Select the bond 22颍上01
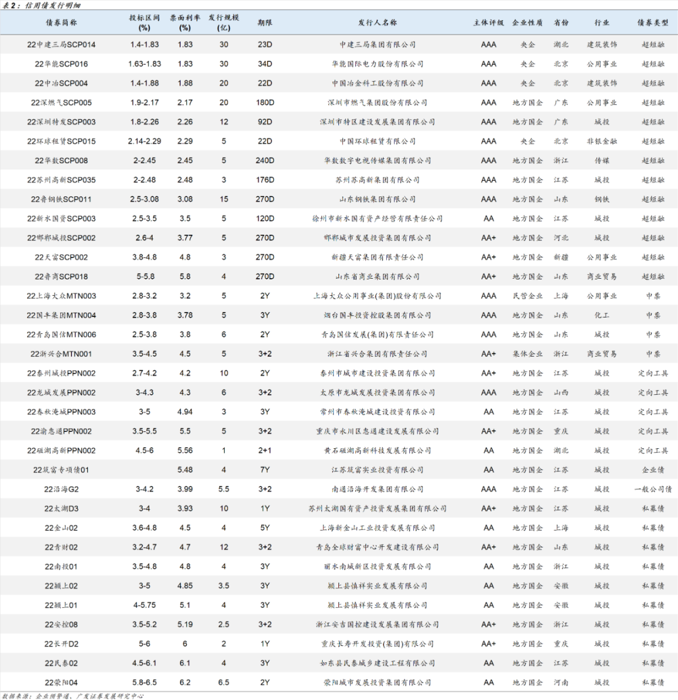The width and height of the screenshot is (678, 700). click(x=61, y=605)
